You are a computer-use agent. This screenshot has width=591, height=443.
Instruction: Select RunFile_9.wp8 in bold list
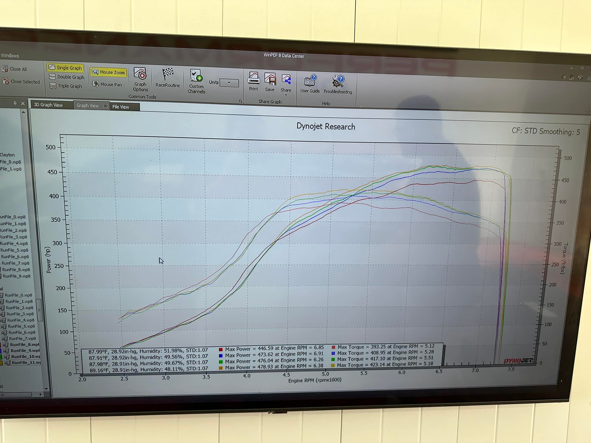[25, 350]
